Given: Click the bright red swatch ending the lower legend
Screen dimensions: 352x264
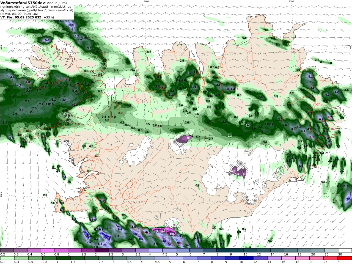Looking at the screenshot, I should (x=345, y=258).
